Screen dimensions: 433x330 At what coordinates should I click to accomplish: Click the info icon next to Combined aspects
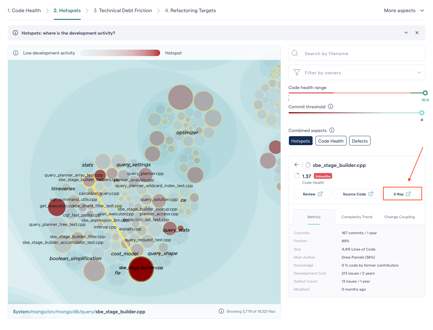(332, 130)
